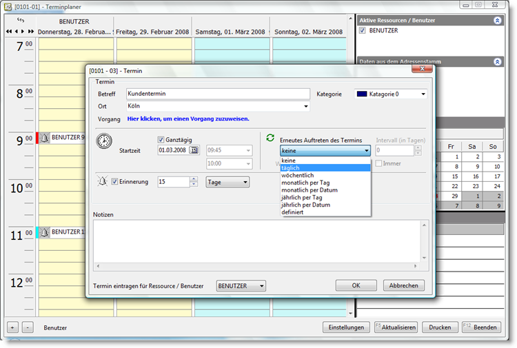The image size is (517, 348).
Task: Jump back with double left arrow
Action: point(8,32)
